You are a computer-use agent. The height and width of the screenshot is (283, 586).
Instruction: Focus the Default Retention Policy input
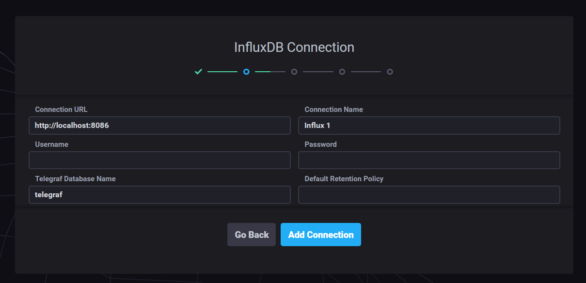[x=429, y=195]
